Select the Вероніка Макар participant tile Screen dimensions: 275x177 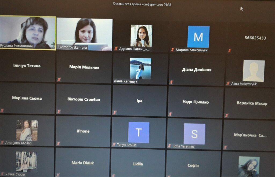pyautogui.click(x=249, y=103)
